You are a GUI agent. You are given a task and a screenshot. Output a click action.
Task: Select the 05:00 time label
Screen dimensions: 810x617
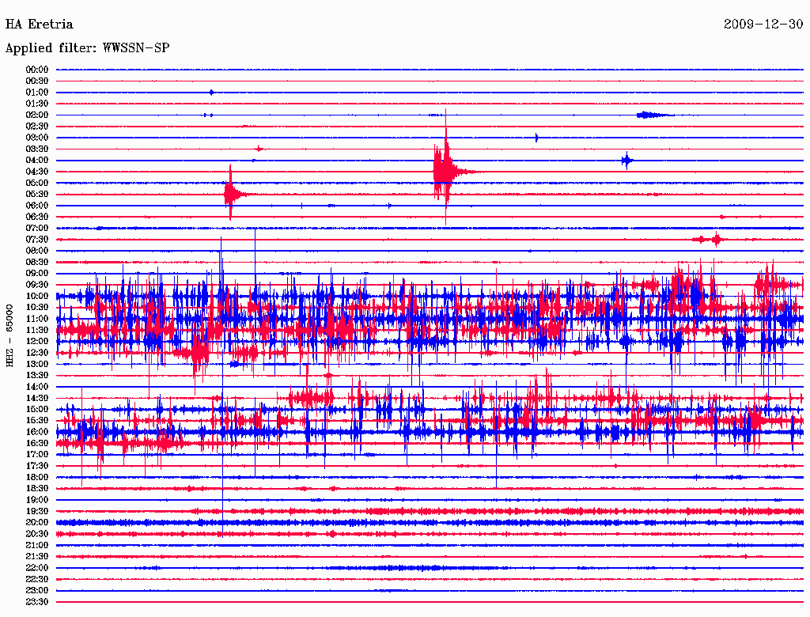point(36,183)
